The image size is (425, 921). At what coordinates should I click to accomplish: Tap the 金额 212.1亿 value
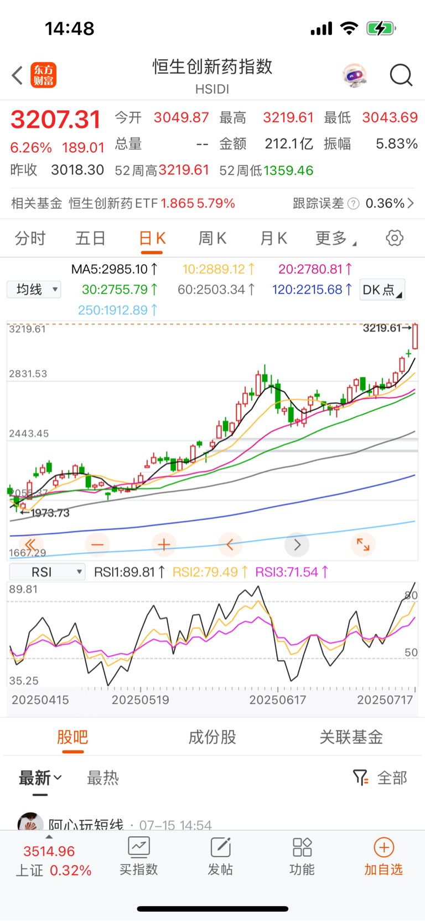point(289,144)
